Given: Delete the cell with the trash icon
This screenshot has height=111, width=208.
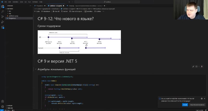Looking at the screenshot, I should pyautogui.click(x=202, y=67).
